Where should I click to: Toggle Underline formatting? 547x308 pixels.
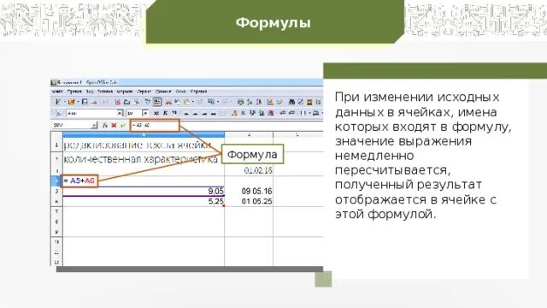[x=174, y=113]
